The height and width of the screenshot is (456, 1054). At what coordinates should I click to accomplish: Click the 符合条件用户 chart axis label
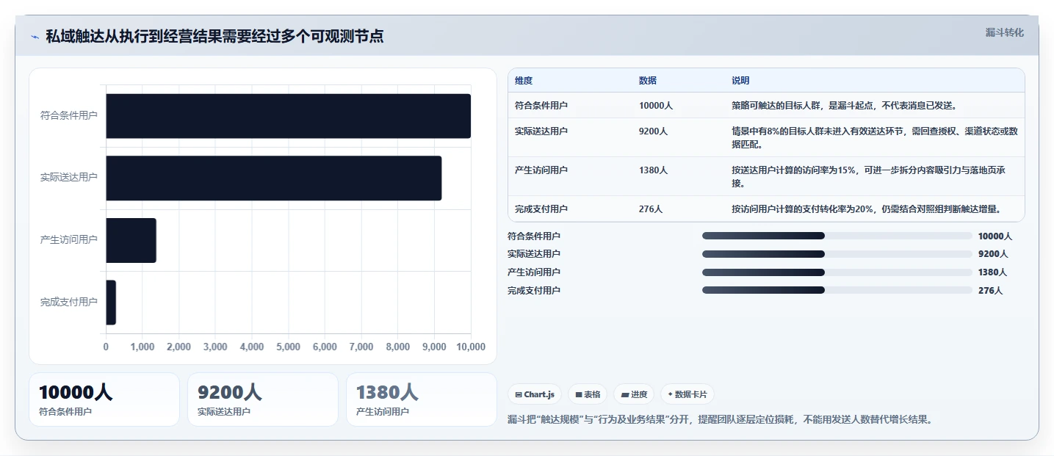[69, 116]
